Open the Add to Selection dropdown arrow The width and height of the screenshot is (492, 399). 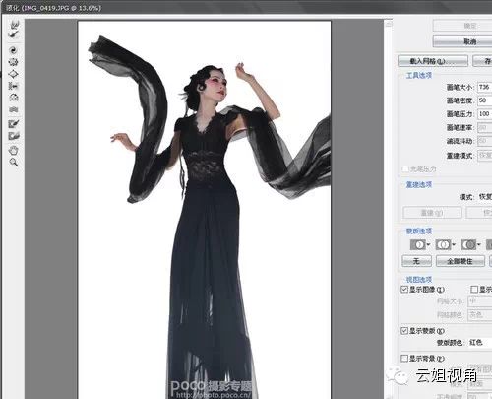tap(454, 245)
